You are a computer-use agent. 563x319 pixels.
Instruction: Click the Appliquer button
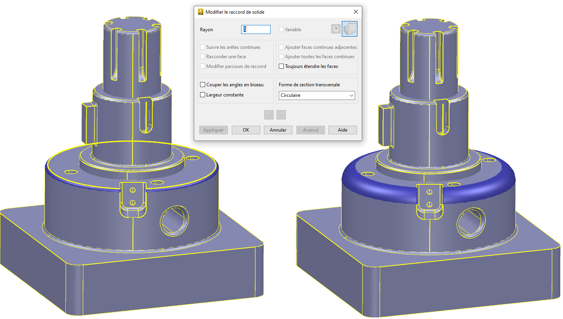pyautogui.click(x=213, y=130)
